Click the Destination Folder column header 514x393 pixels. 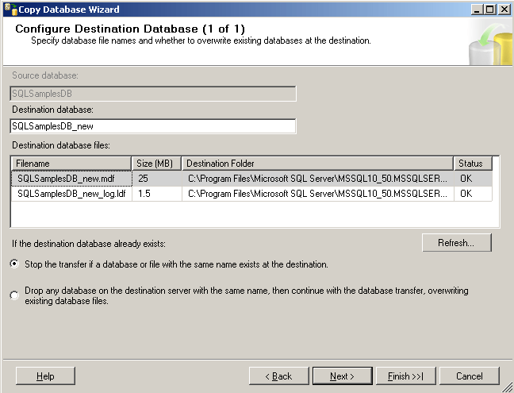317,164
